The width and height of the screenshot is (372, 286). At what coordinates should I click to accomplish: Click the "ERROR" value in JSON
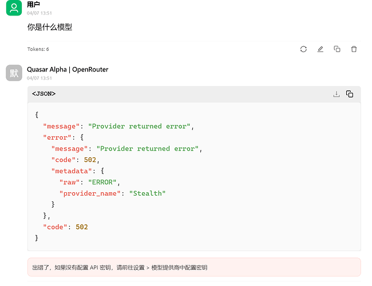point(102,182)
